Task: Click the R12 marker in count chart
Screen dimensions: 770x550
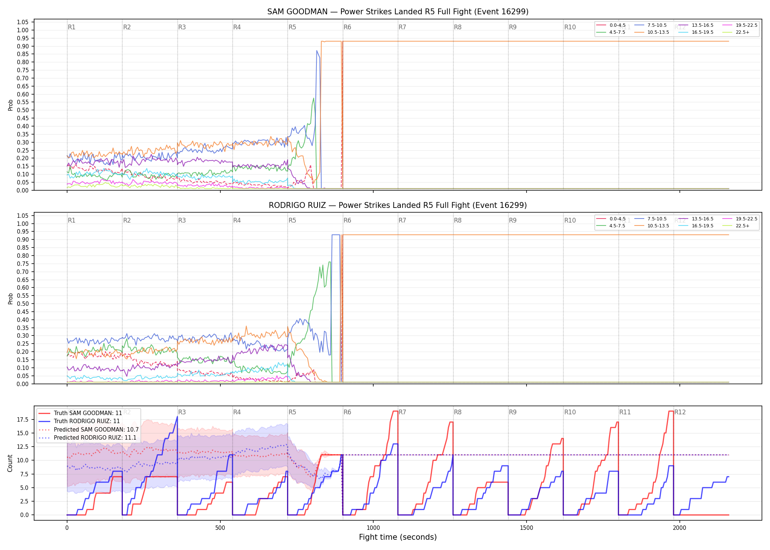Action: click(x=680, y=412)
